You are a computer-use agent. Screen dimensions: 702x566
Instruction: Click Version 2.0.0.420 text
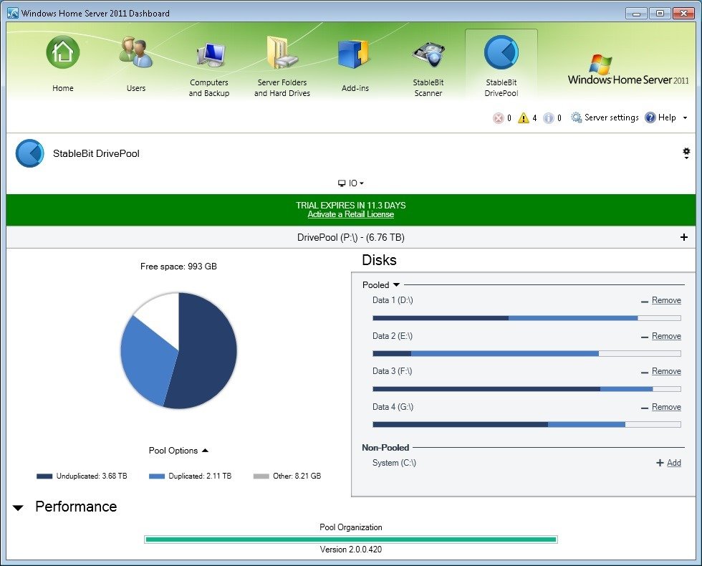click(350, 550)
